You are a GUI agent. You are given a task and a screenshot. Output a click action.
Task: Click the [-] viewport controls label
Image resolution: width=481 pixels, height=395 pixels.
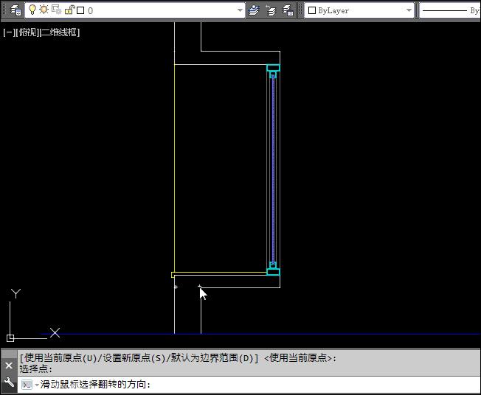click(x=9, y=32)
